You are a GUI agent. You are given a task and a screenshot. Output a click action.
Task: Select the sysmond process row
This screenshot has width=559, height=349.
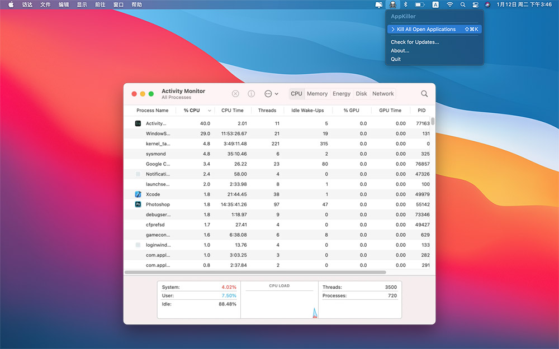click(x=277, y=154)
